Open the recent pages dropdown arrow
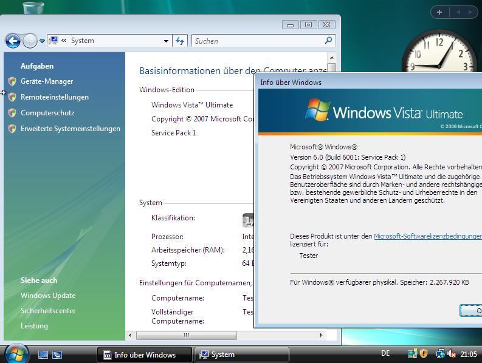The image size is (482, 363). point(42,41)
